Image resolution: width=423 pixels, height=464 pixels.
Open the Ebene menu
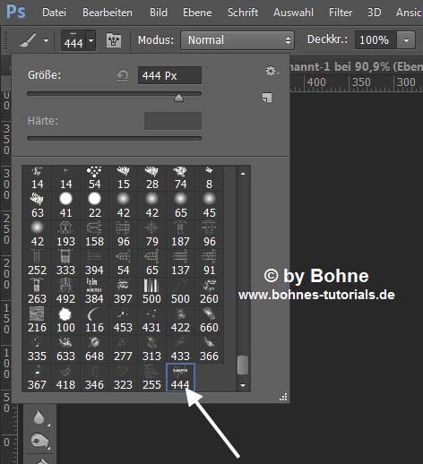[197, 13]
